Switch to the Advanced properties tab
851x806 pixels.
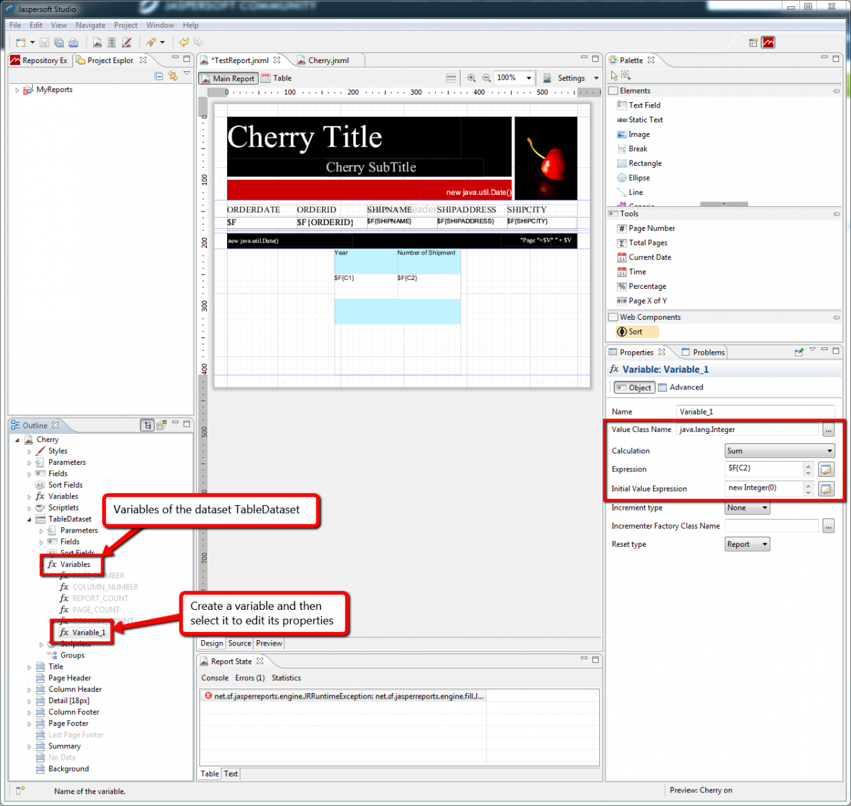tap(680, 388)
